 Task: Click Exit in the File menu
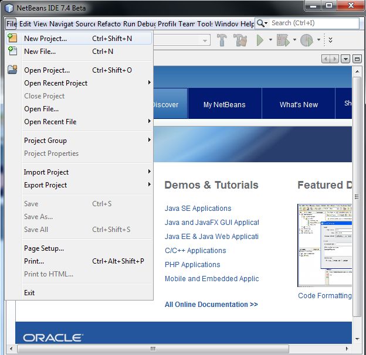click(79, 293)
